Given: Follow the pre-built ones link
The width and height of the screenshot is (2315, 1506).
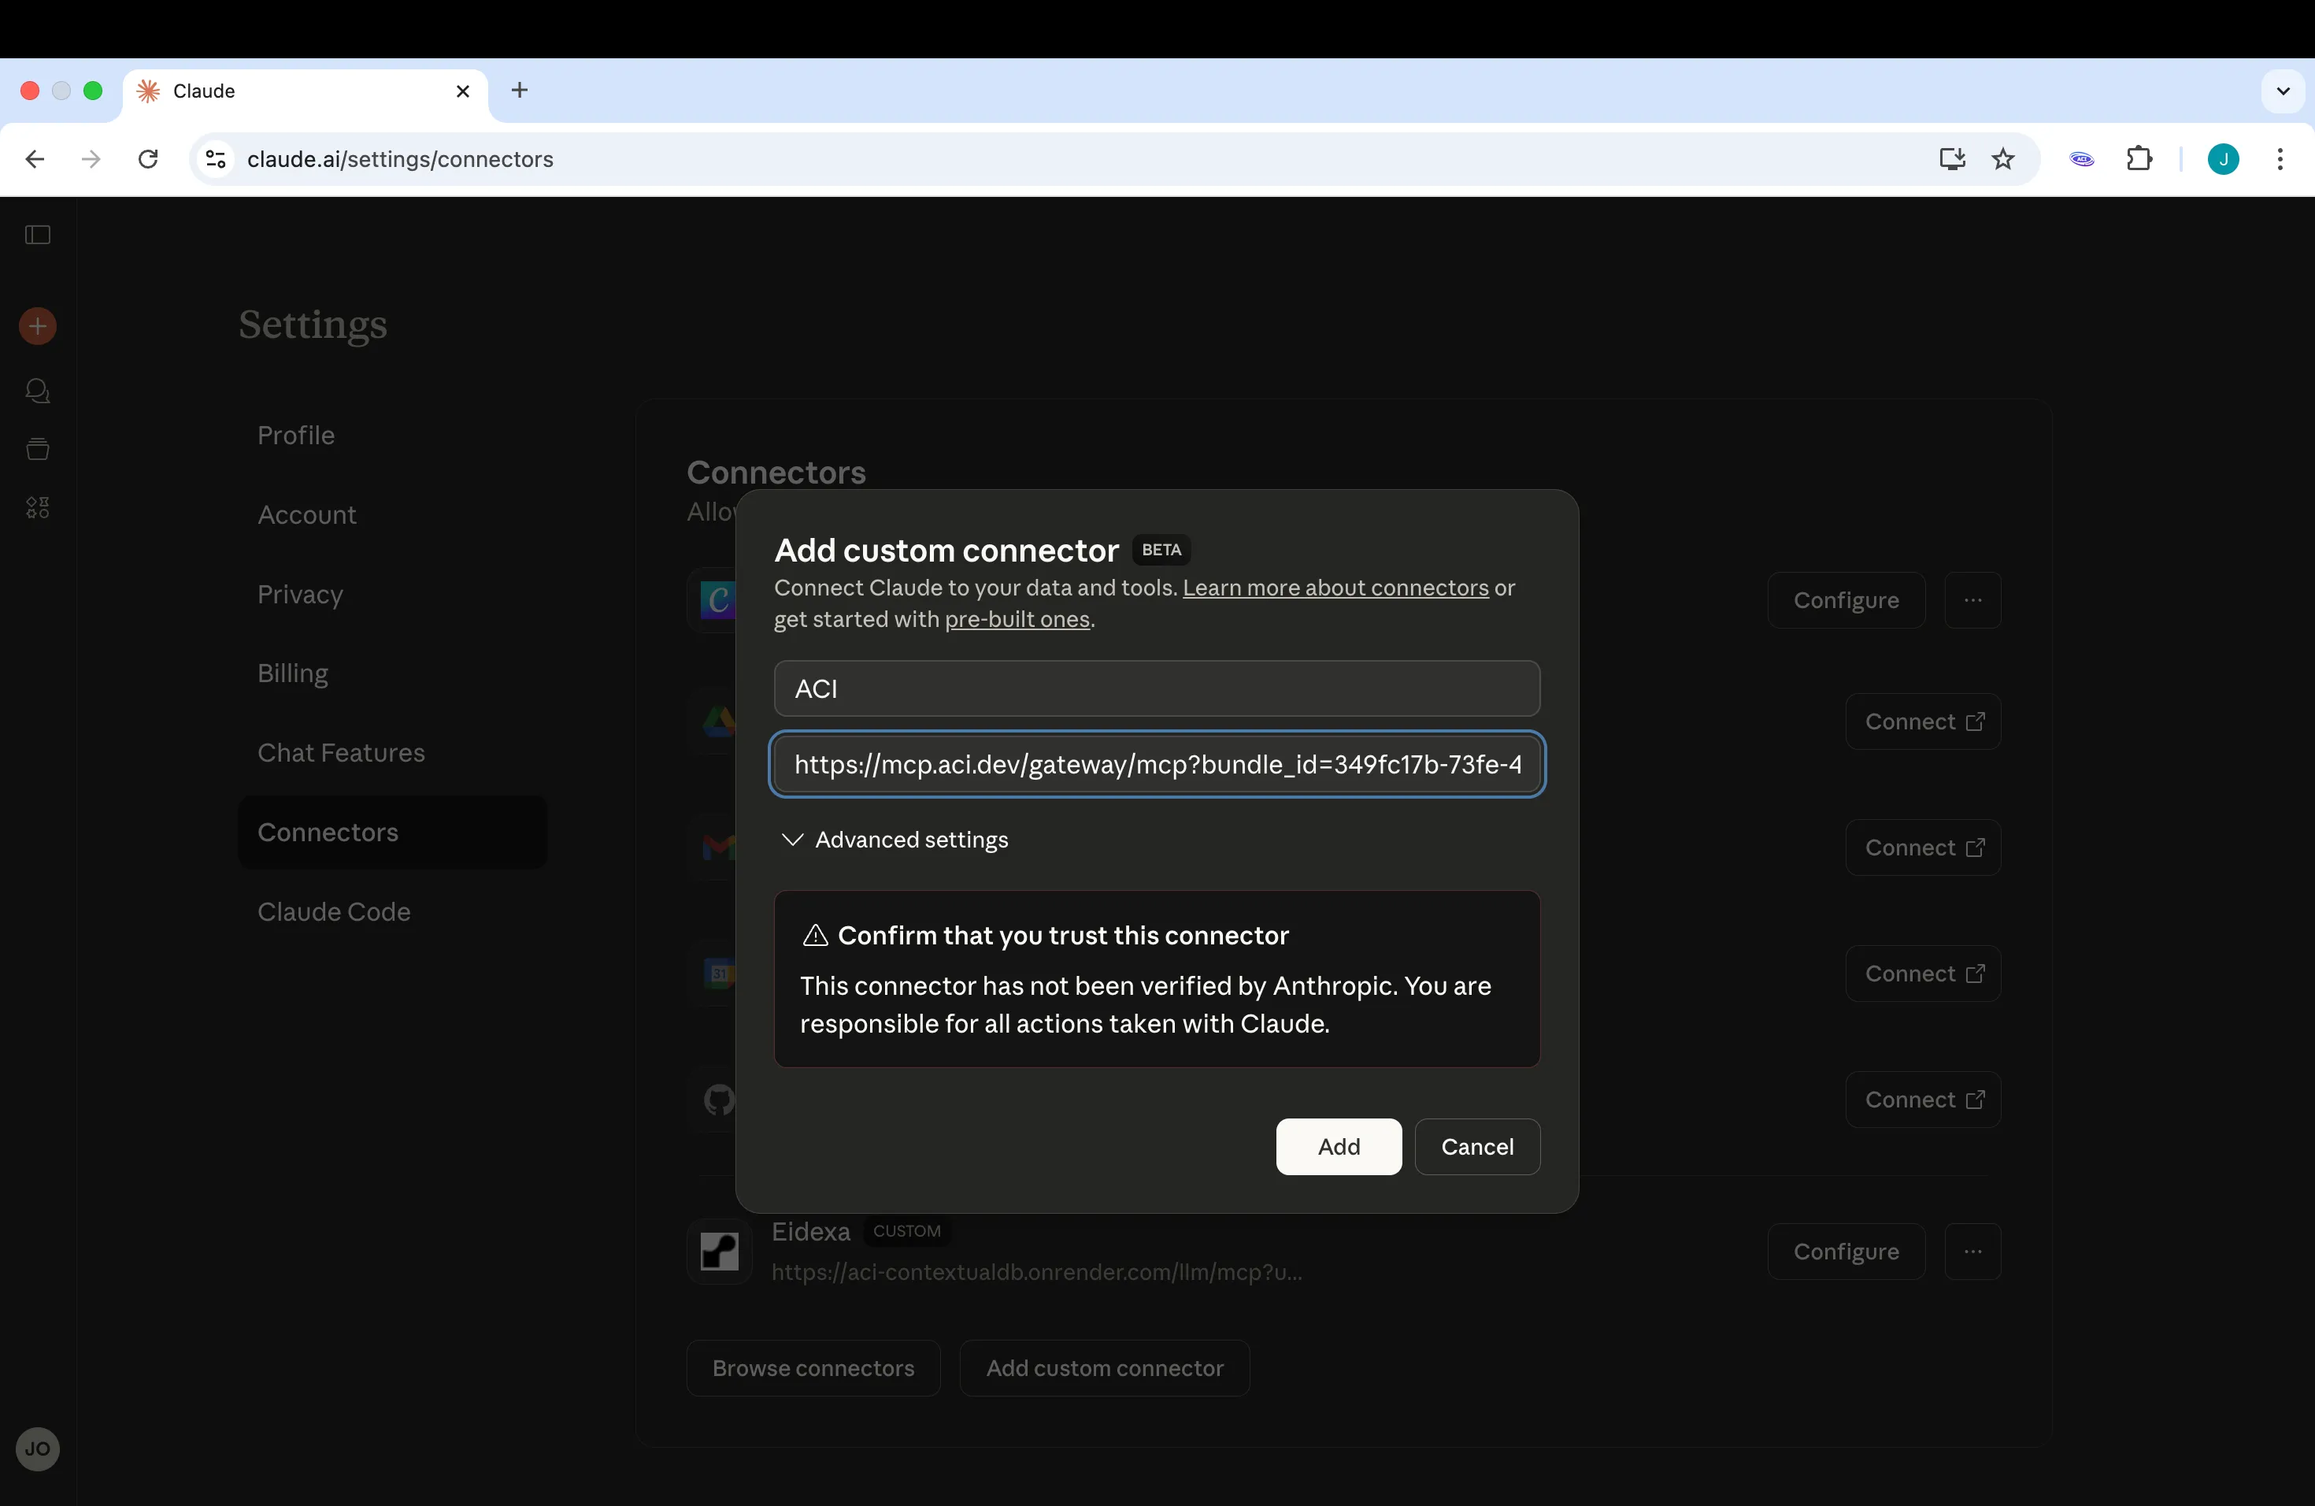Looking at the screenshot, I should [1017, 619].
